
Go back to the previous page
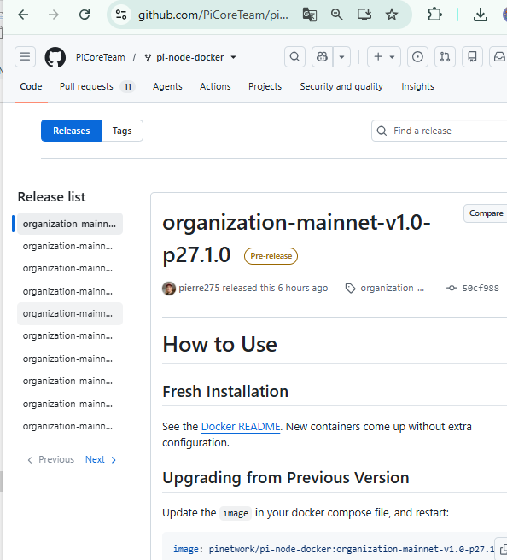(23, 15)
